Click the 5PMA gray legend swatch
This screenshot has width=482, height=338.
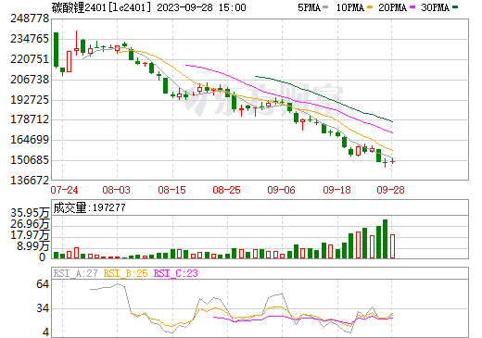click(325, 7)
